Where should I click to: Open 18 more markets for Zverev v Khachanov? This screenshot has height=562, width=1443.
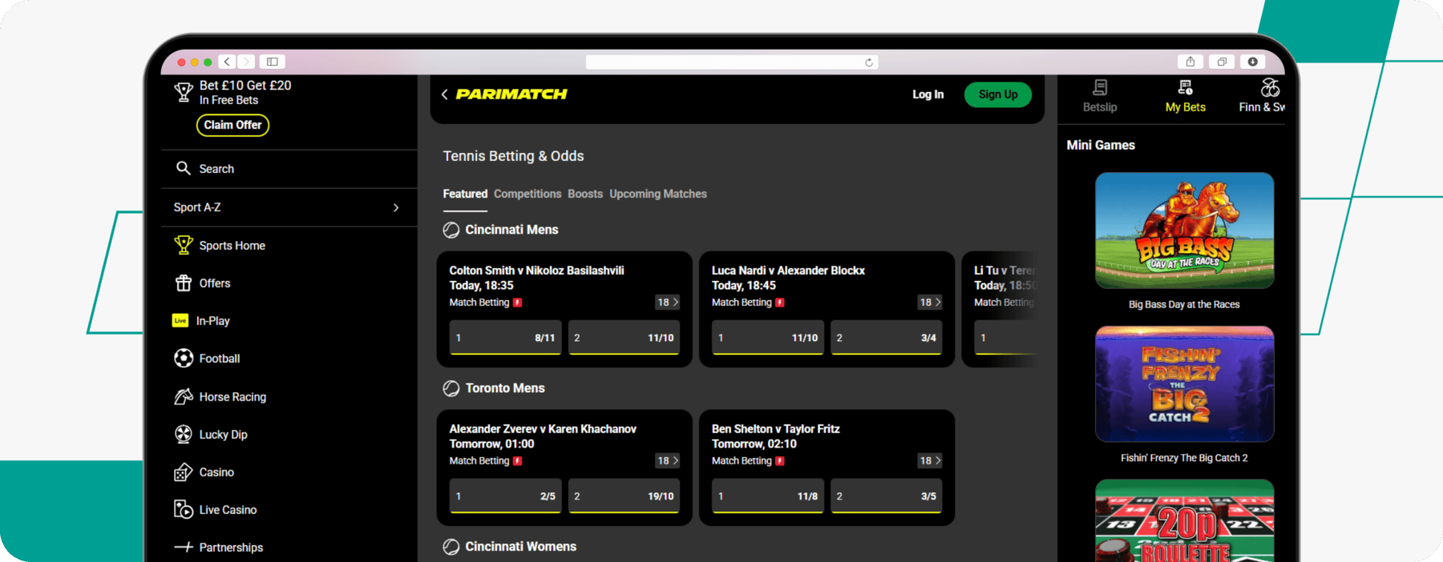tap(667, 461)
